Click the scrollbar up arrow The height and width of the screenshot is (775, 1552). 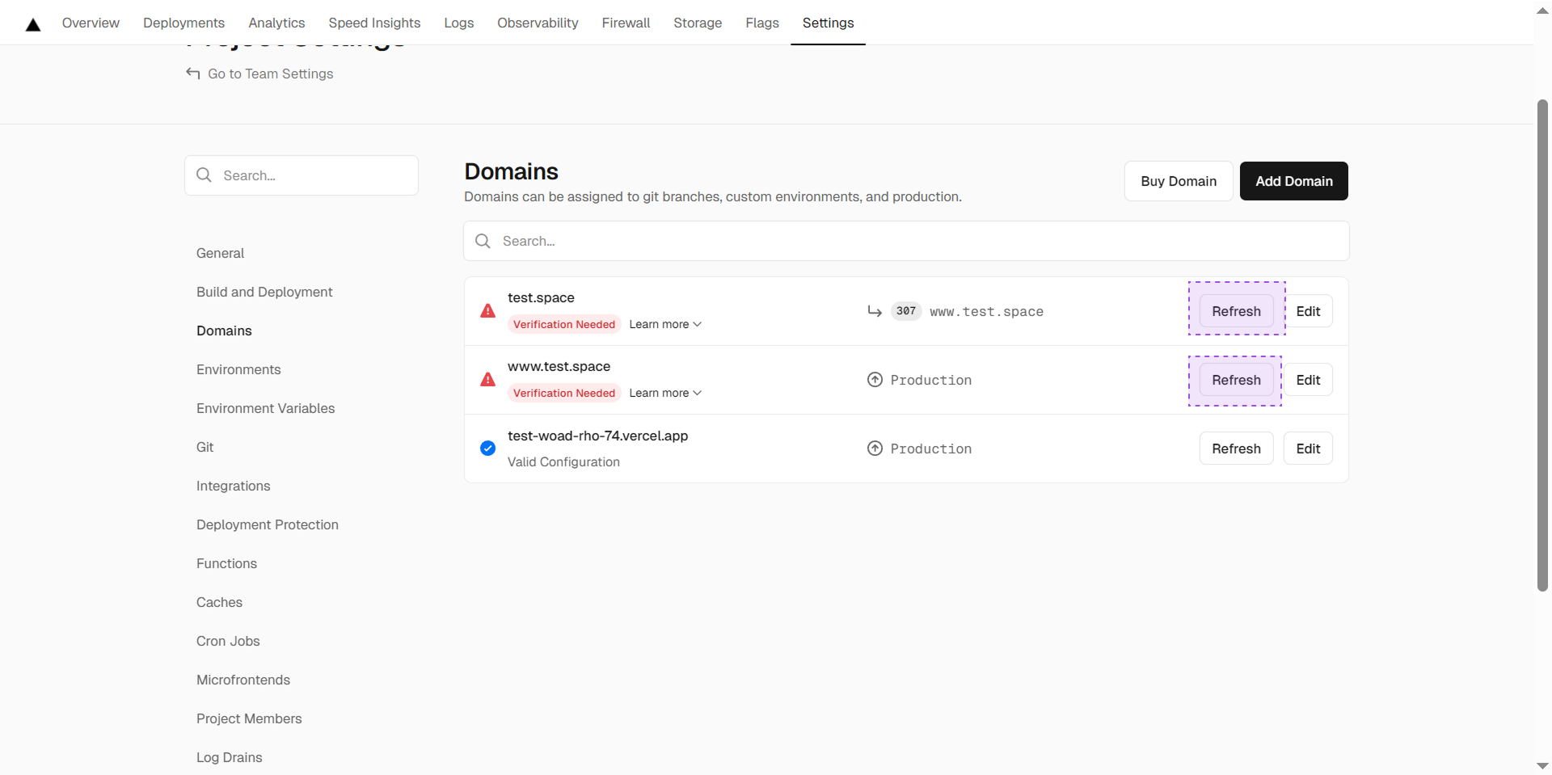click(1542, 10)
